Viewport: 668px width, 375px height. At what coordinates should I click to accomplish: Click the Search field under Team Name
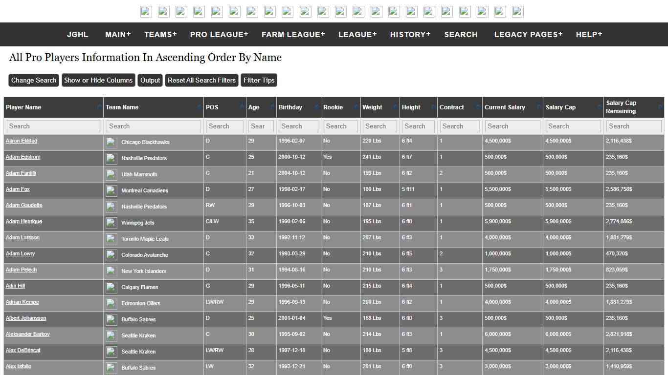click(153, 126)
